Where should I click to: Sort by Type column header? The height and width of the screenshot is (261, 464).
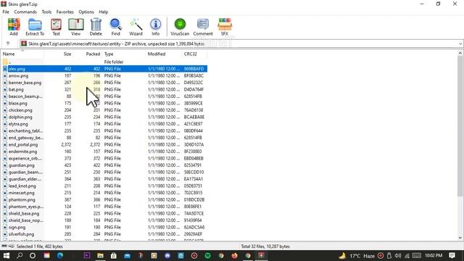[124, 54]
